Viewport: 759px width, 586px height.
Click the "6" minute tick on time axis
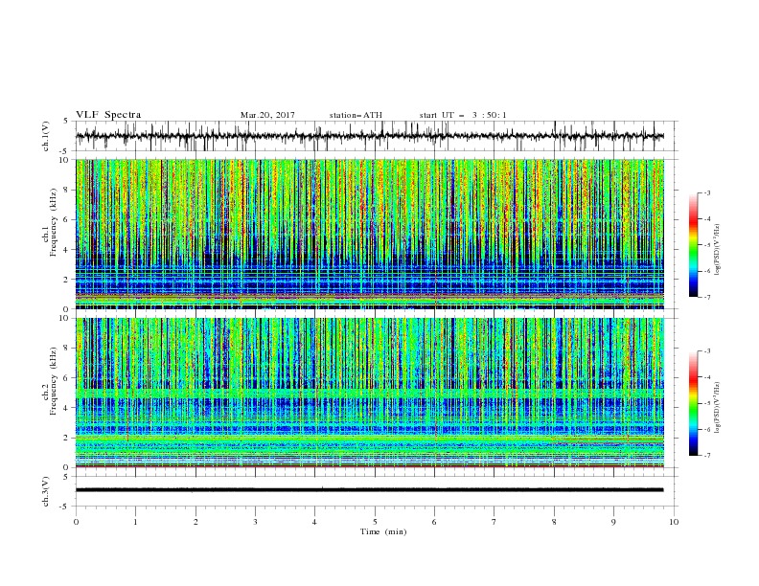click(434, 522)
